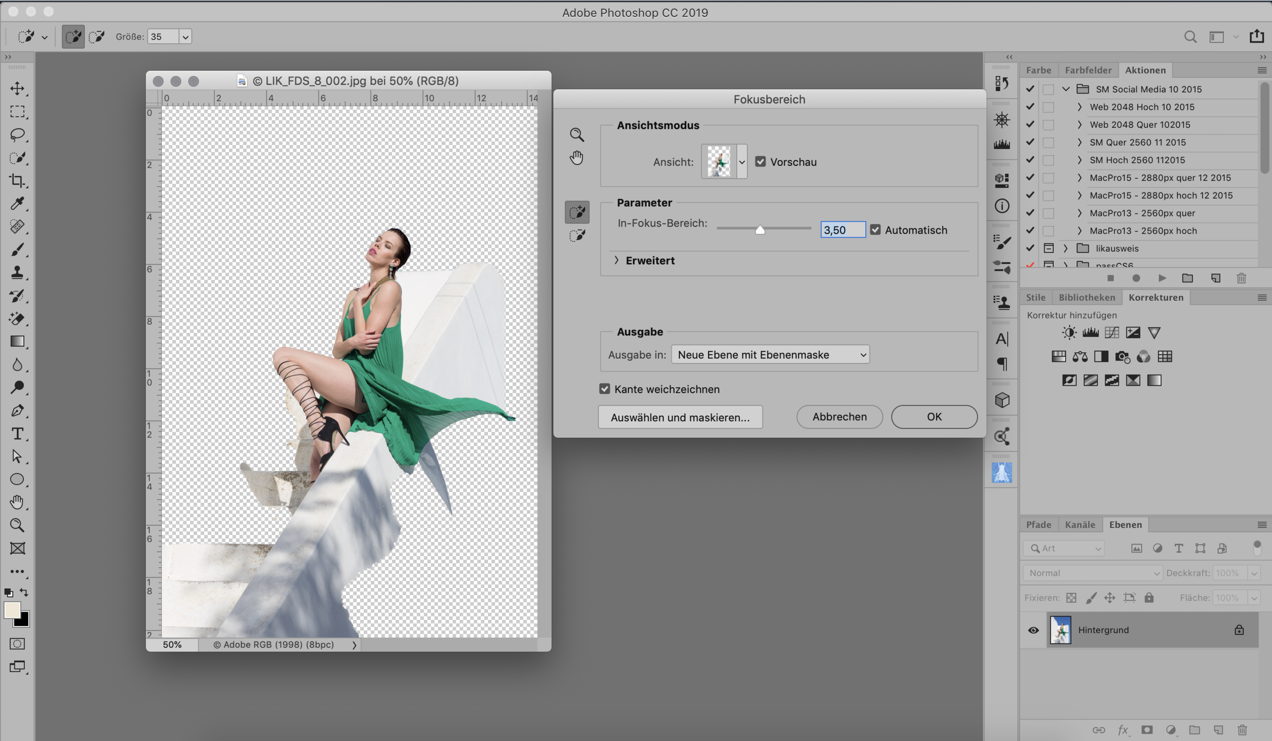
Task: Select the Move tool
Action: [x=17, y=89]
